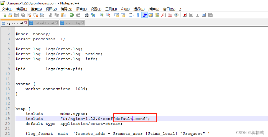
Task: Open Find with the binoculars icon
Action: coord(87,15)
